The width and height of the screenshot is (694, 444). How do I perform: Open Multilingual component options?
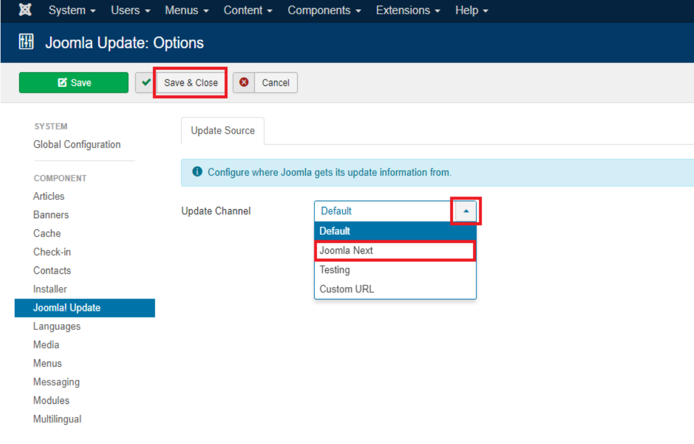57,419
